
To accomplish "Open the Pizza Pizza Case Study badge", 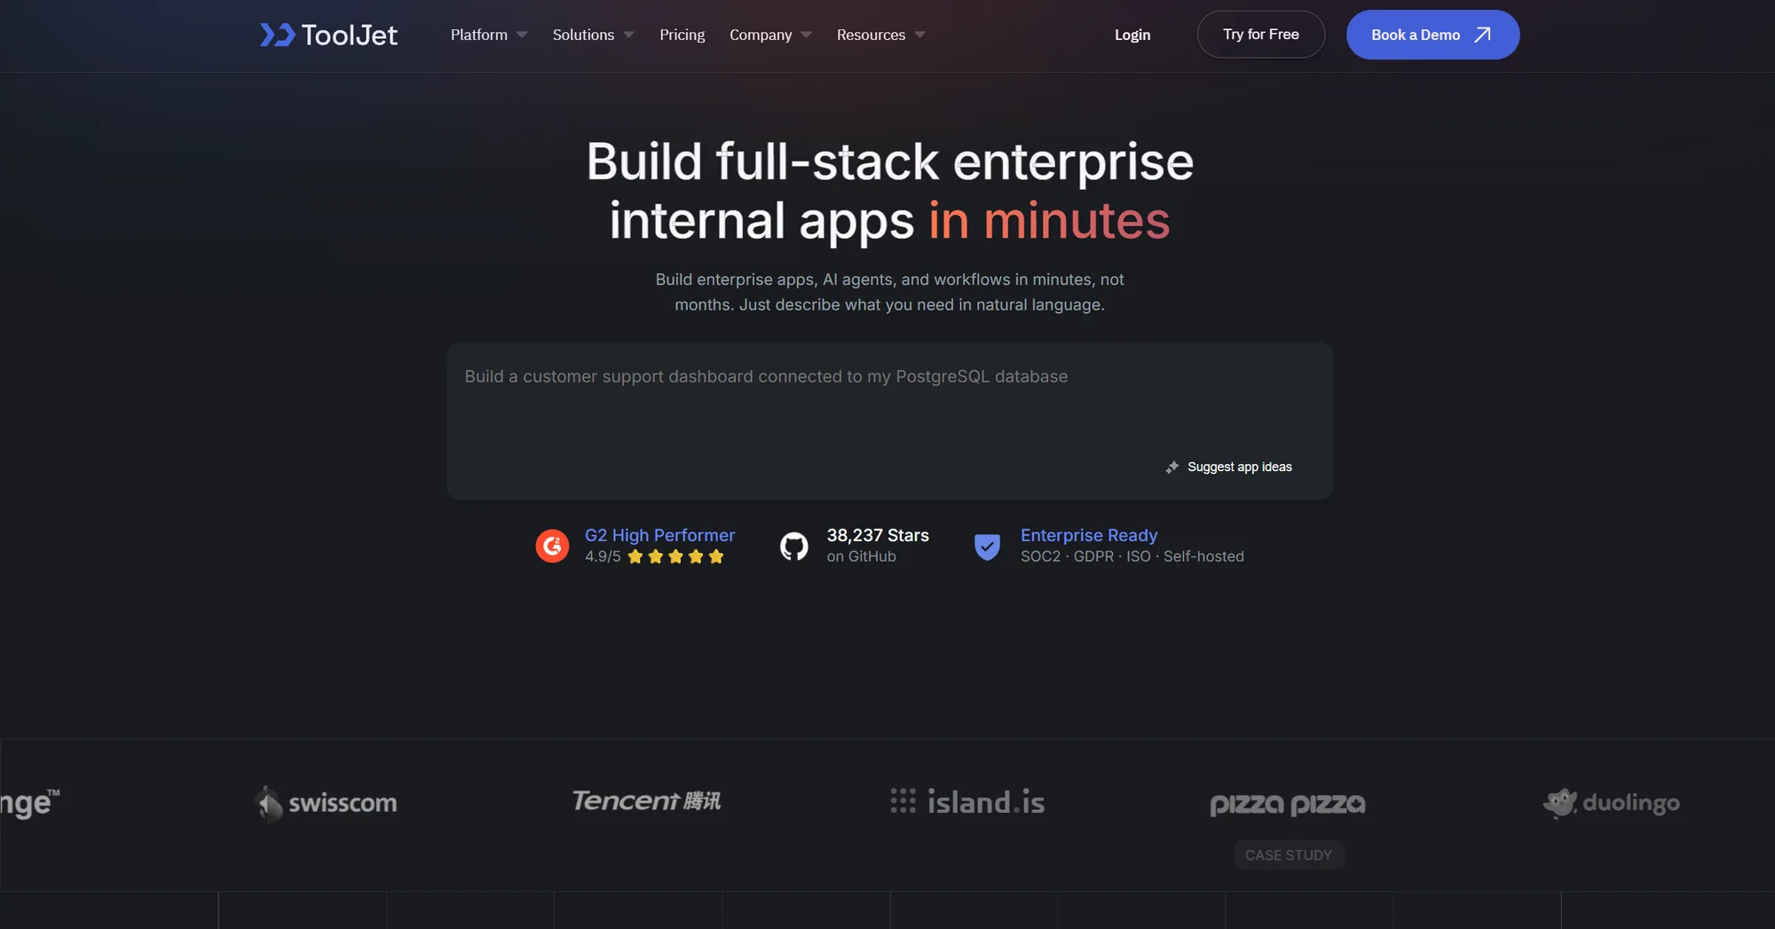I will (1289, 854).
